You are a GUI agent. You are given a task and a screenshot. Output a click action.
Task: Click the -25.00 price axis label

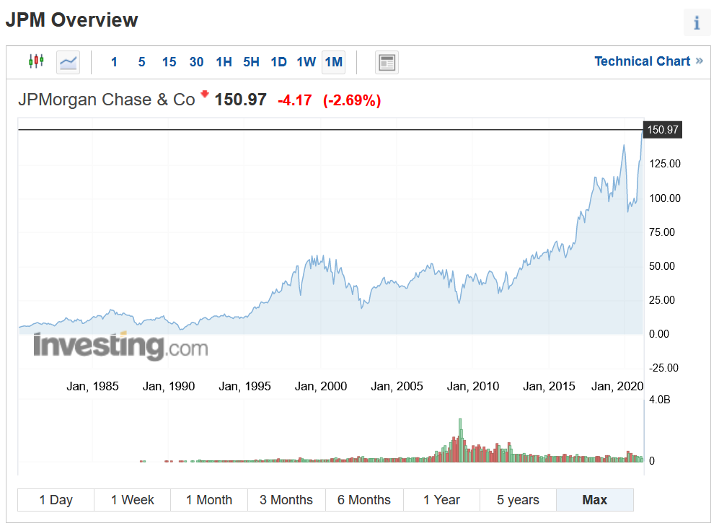pyautogui.click(x=664, y=368)
